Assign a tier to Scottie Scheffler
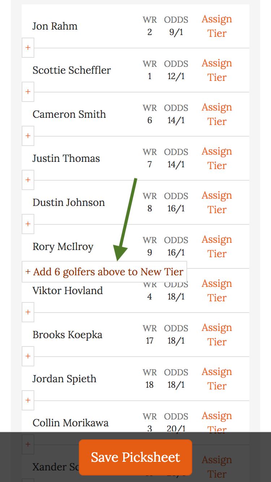This screenshot has width=271, height=482. (x=217, y=70)
